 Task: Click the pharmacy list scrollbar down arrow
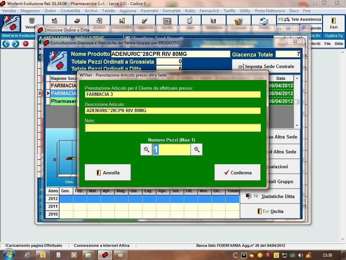(297, 126)
